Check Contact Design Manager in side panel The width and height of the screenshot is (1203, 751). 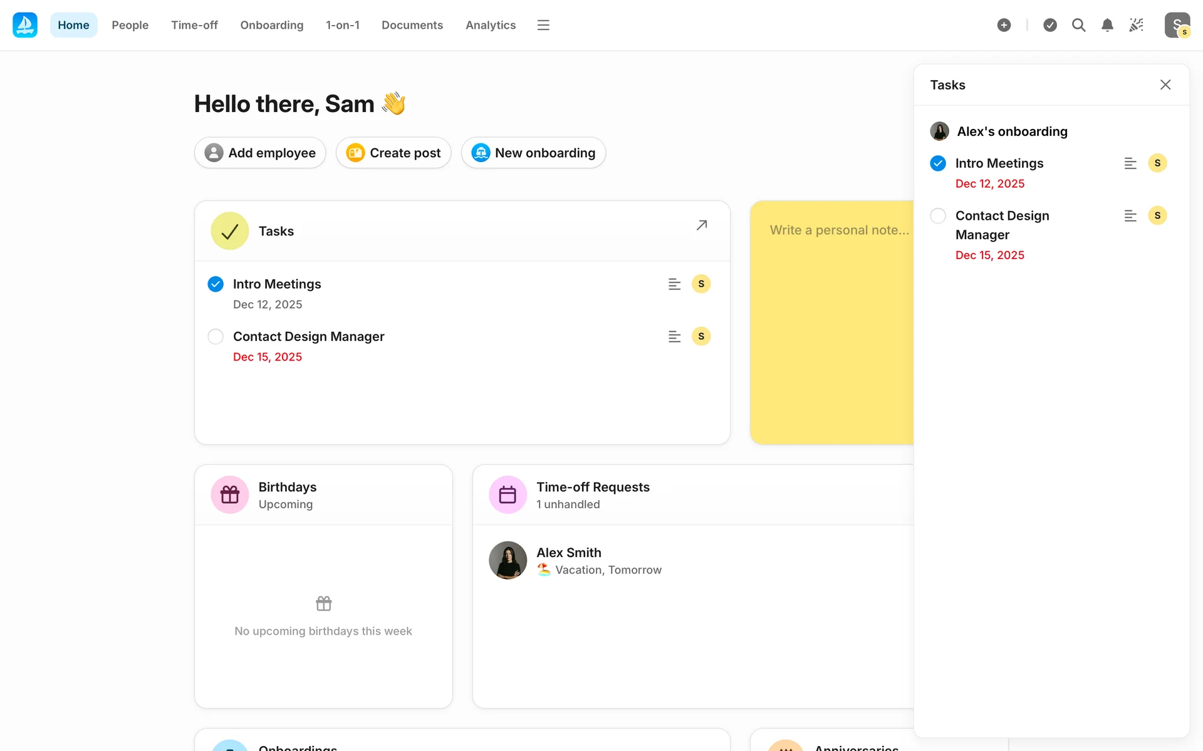[x=938, y=216]
